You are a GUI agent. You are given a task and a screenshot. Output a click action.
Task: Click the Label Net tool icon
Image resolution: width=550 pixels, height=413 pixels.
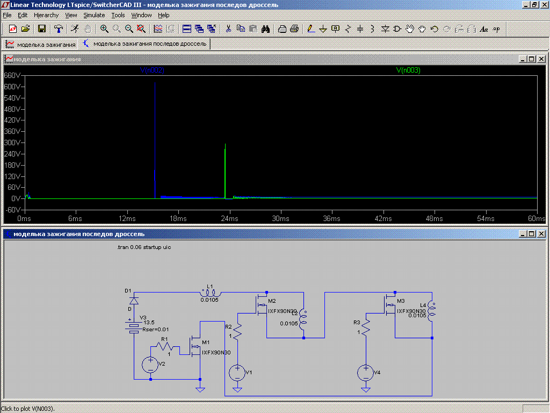click(x=336, y=29)
